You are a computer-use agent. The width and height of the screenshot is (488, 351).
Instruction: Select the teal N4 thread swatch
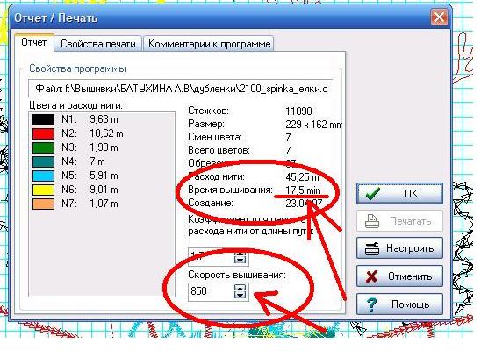pos(43,161)
